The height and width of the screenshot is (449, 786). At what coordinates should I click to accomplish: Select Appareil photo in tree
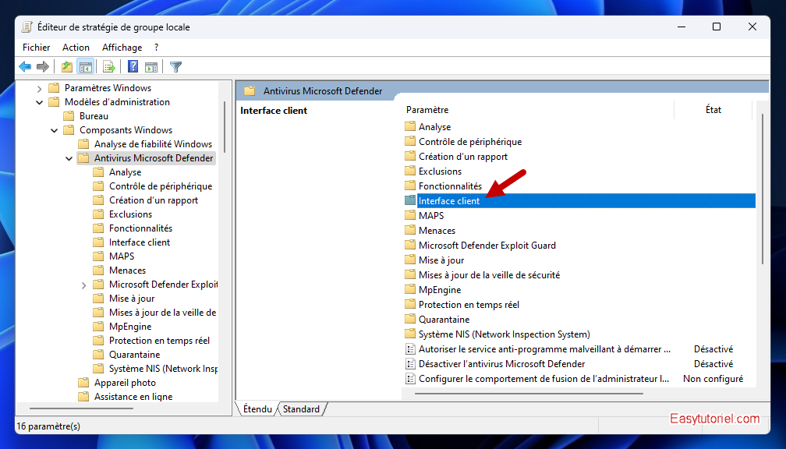point(125,382)
